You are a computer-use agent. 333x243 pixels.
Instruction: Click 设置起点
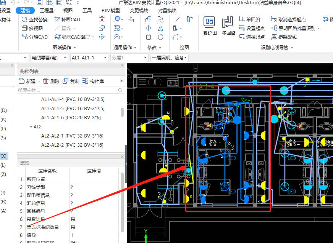pos(252,28)
